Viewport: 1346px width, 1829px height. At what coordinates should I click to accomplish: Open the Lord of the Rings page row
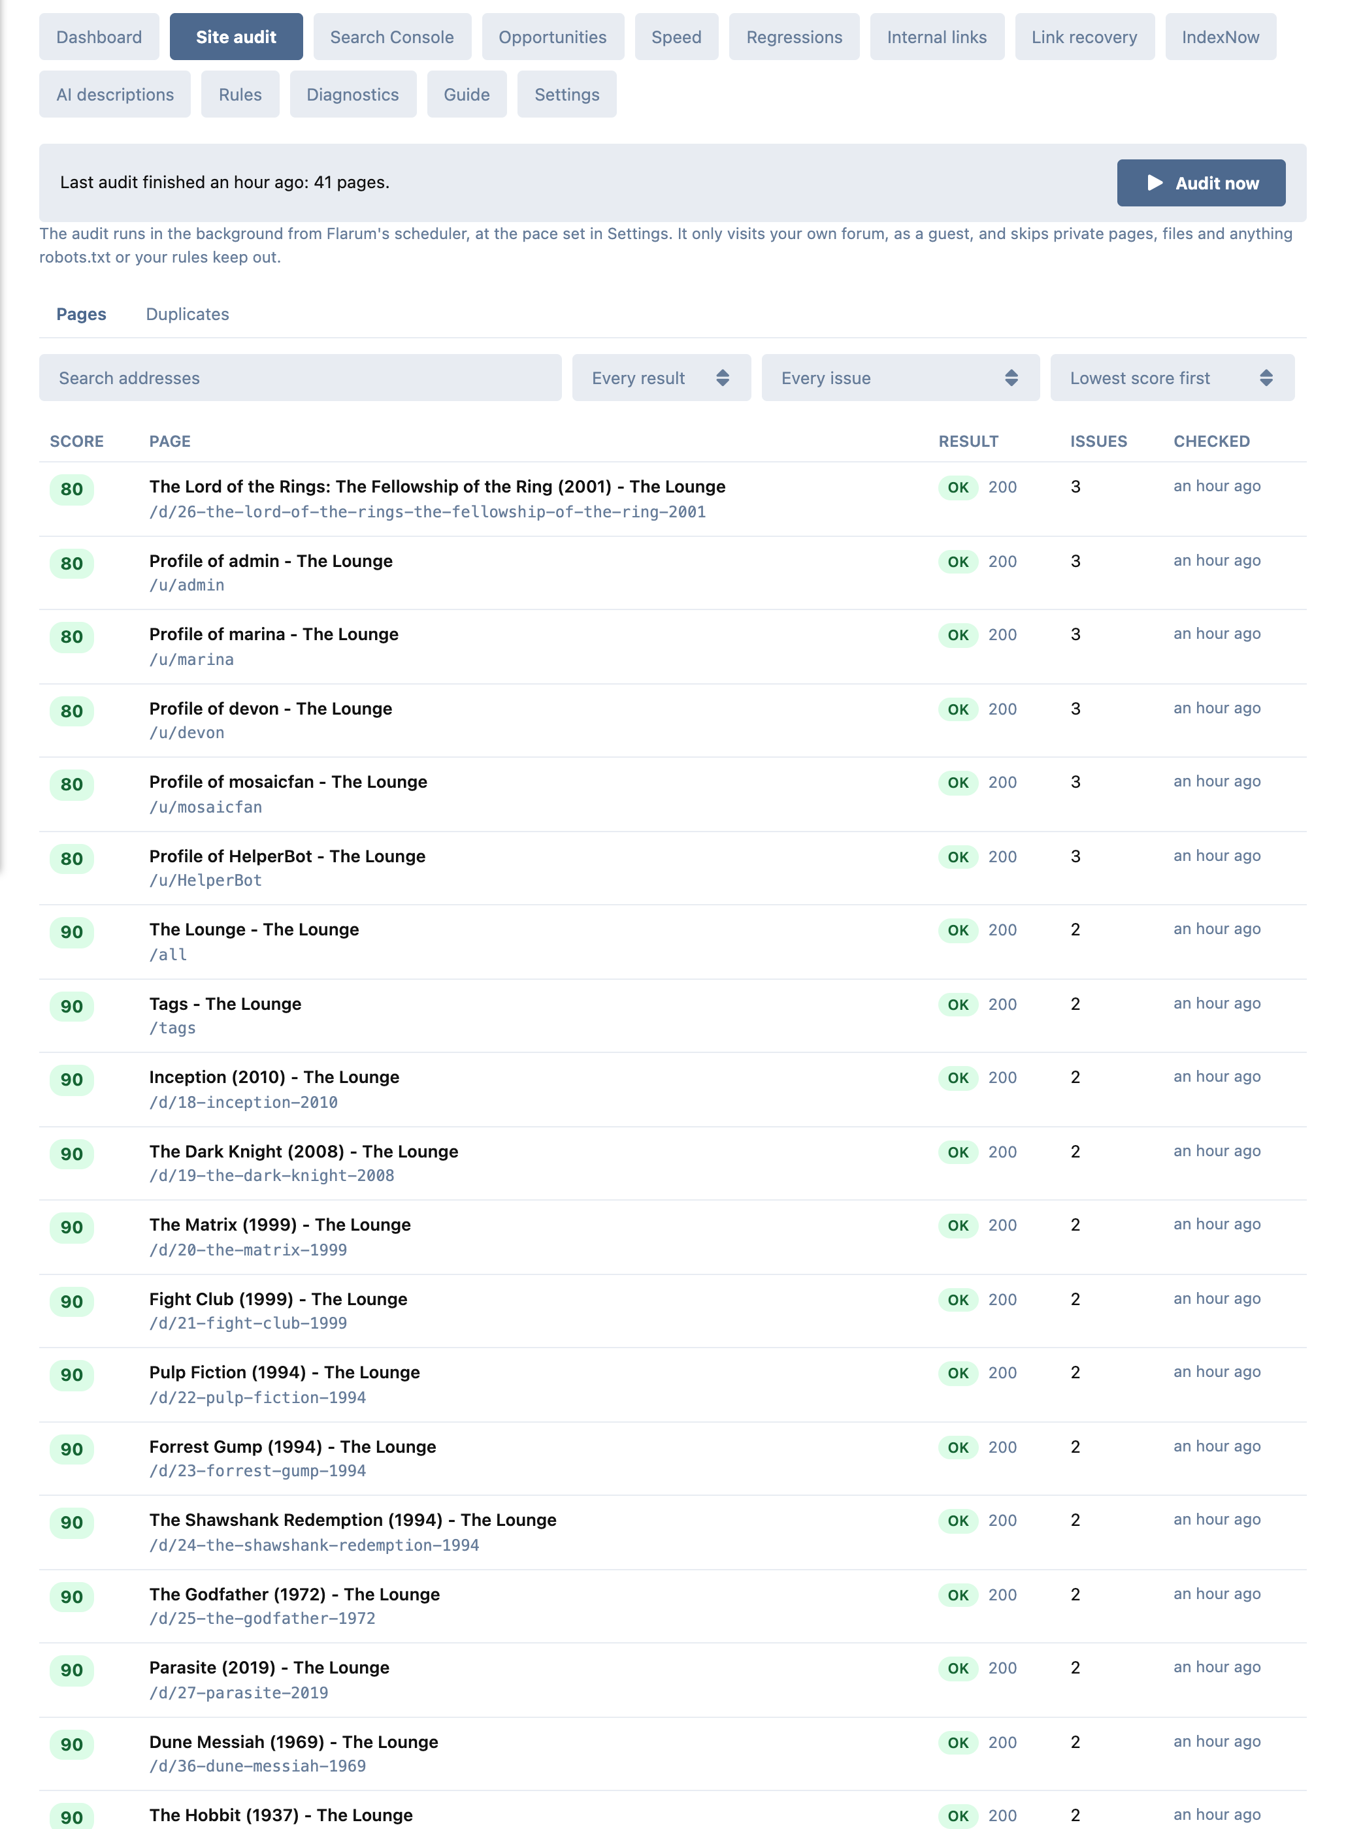click(x=672, y=499)
